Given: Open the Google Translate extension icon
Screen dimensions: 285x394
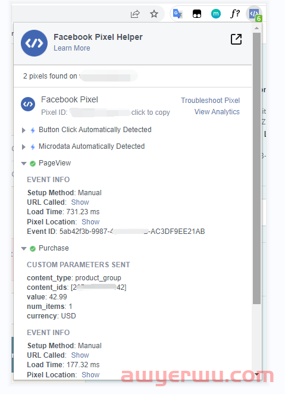Looking at the screenshot, I should 178,14.
